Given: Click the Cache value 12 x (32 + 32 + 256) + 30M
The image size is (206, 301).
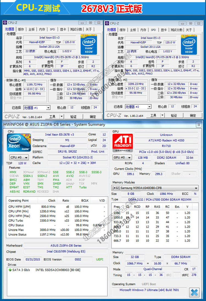Looking at the screenshot, I should click(78, 163).
